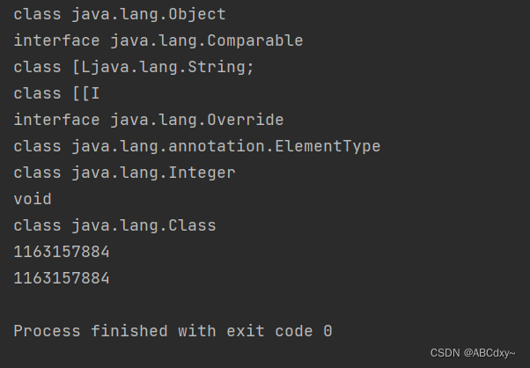
Task: Click the 'void' output line
Action: (33, 199)
